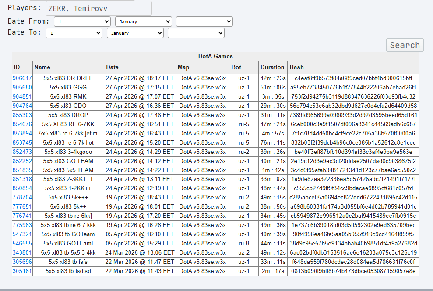The width and height of the screenshot is (433, 291).
Task: Select duration 76m : 11s
Action: 273,142
